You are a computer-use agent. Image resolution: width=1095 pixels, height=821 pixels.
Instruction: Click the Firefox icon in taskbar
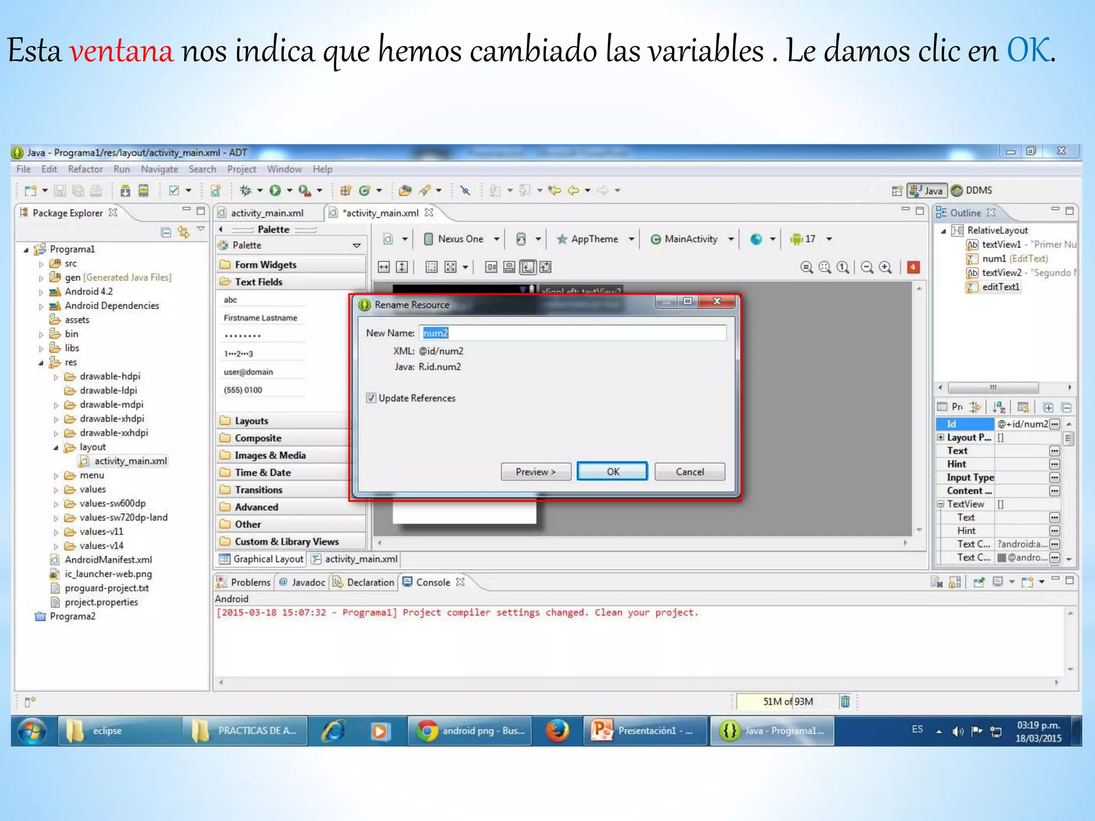[557, 731]
